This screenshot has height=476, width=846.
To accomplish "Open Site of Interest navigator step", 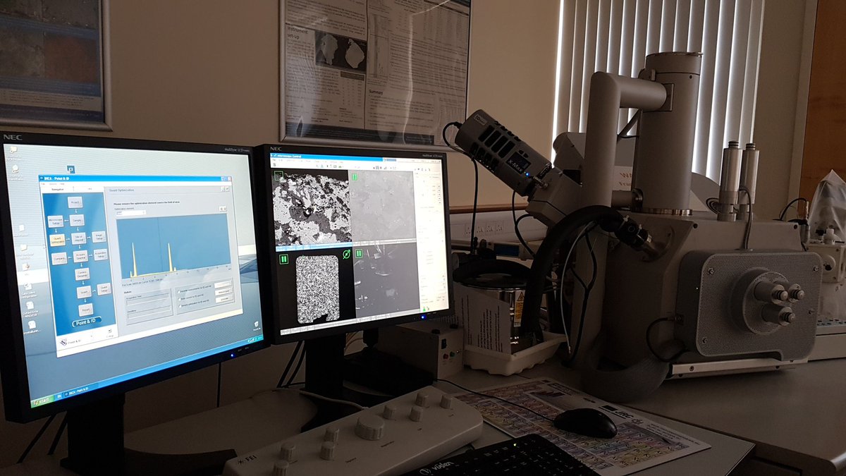I will tap(79, 238).
